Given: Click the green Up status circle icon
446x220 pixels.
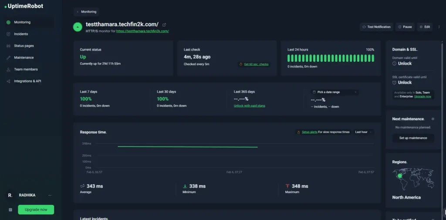Looking at the screenshot, I should 78,27.
